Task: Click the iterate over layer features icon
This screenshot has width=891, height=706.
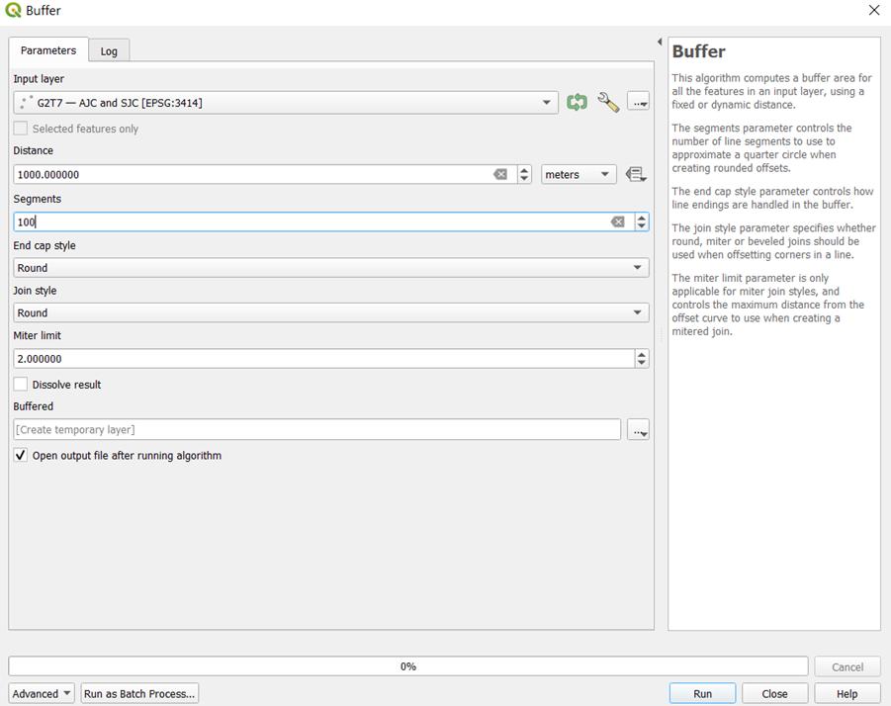Action: tap(577, 102)
